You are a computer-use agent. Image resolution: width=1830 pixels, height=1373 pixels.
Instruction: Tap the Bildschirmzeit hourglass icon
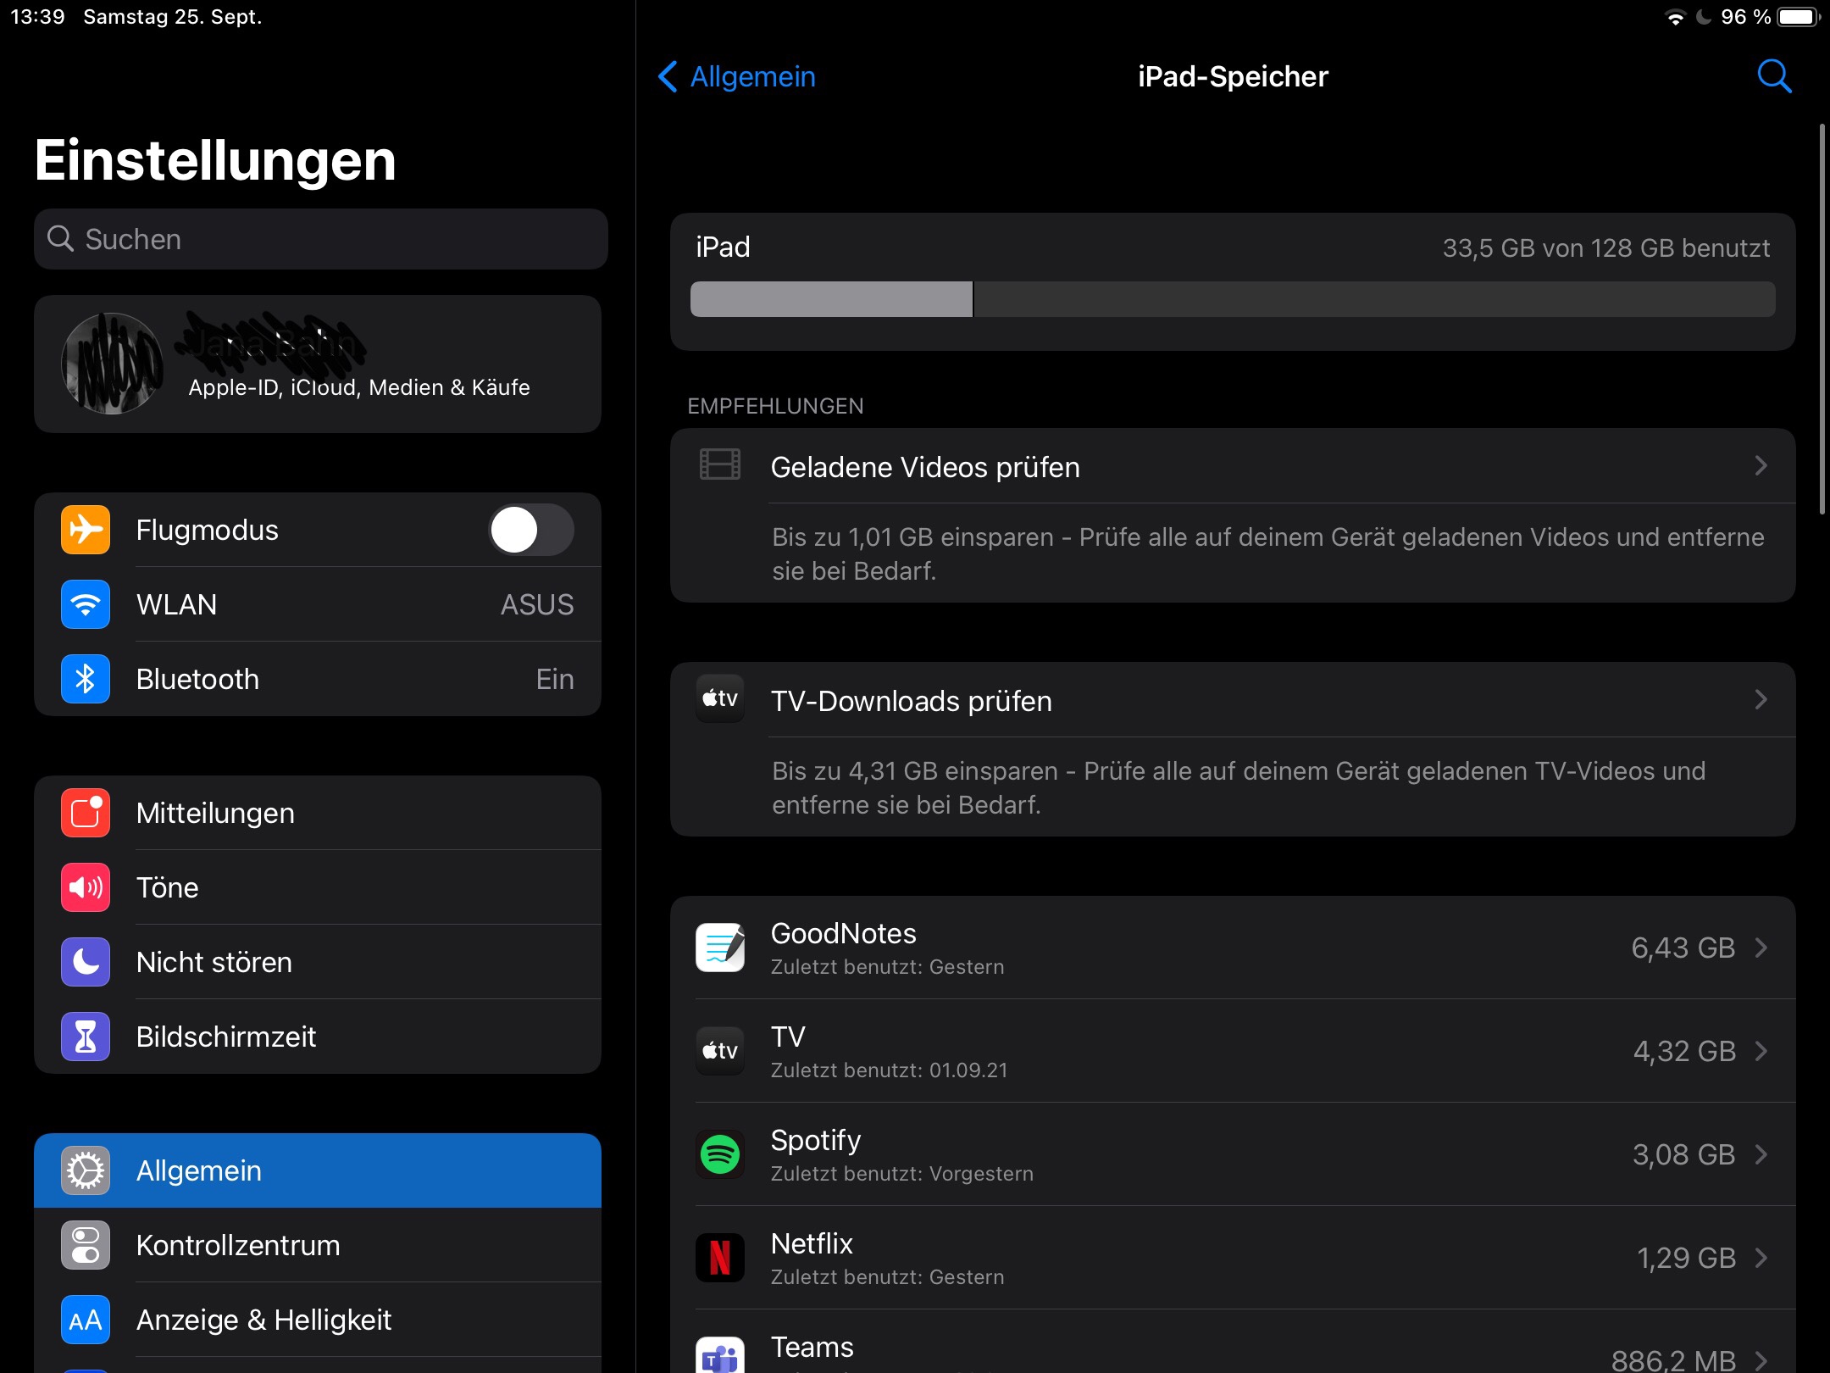(86, 1037)
